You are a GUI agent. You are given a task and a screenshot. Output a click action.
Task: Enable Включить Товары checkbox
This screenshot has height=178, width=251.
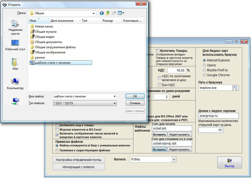click(x=158, y=51)
